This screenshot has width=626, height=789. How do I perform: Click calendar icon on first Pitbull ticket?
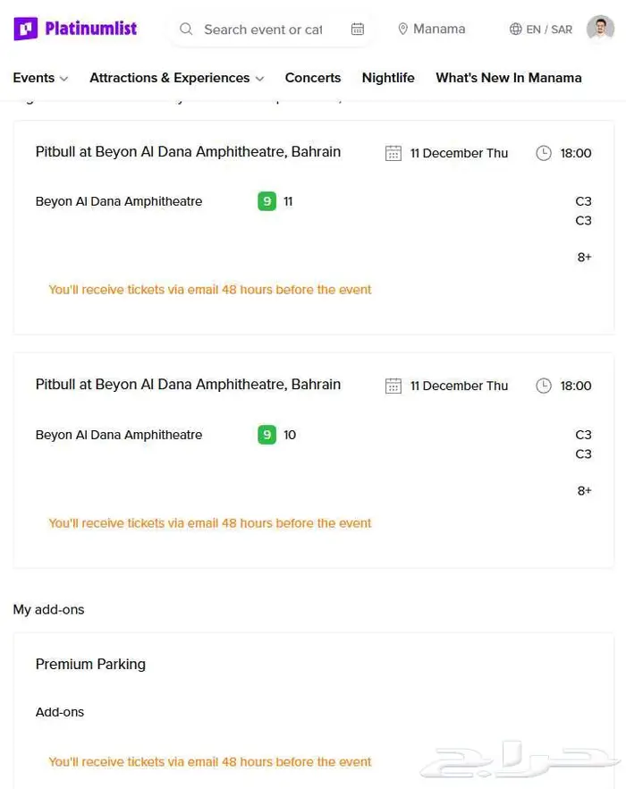[x=393, y=153]
